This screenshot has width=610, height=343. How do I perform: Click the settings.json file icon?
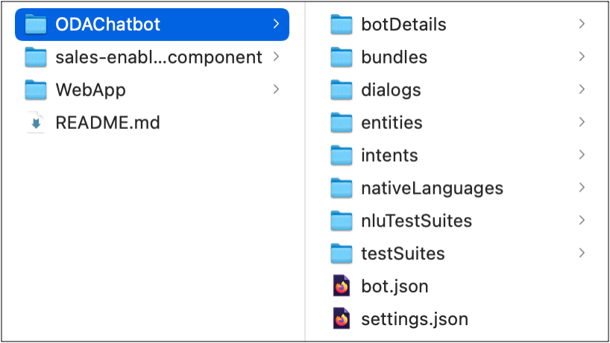point(342,319)
